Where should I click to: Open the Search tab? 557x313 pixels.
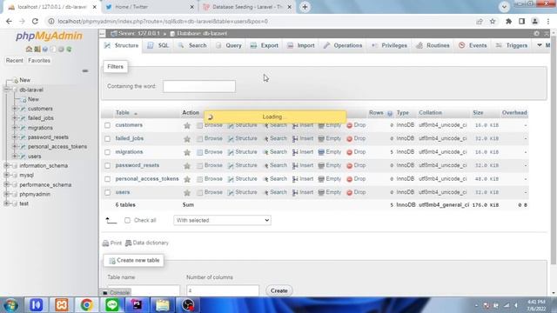pyautogui.click(x=193, y=45)
